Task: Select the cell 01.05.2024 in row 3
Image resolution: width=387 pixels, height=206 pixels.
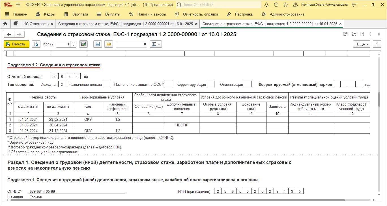Action: (x=29, y=131)
